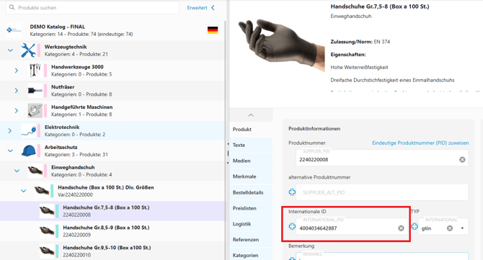483x260 pixels.
Task: Switch to the Logistik tab
Action: click(251, 224)
